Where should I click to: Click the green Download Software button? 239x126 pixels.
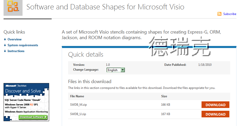coord(33,117)
